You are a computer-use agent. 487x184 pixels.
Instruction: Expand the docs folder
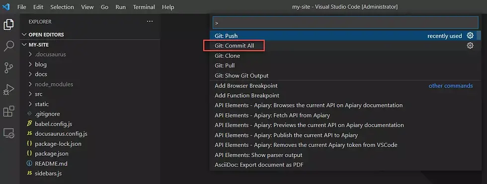30,74
